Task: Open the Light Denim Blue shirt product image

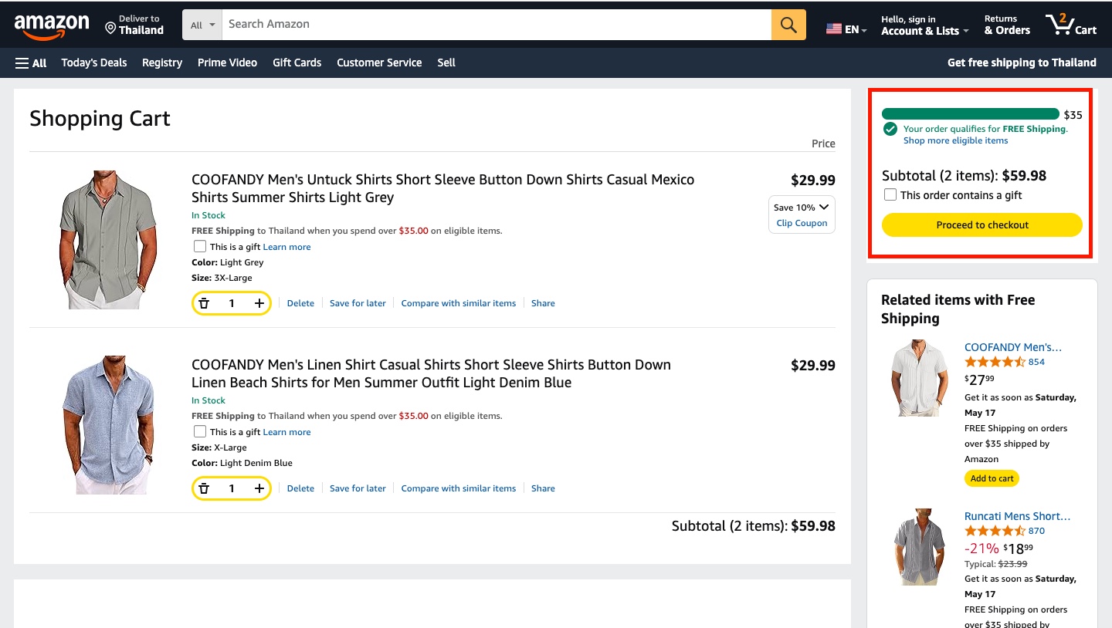Action: pos(108,425)
